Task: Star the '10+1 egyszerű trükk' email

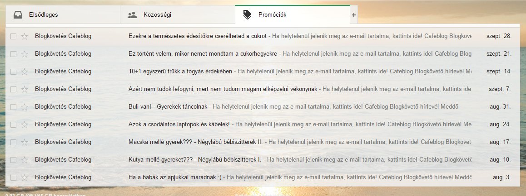Action: coord(25,72)
